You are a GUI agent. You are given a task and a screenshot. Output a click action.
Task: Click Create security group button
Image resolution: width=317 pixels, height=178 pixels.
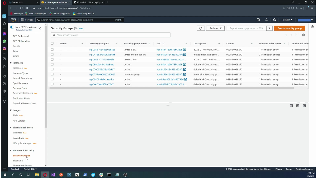pos(290,28)
